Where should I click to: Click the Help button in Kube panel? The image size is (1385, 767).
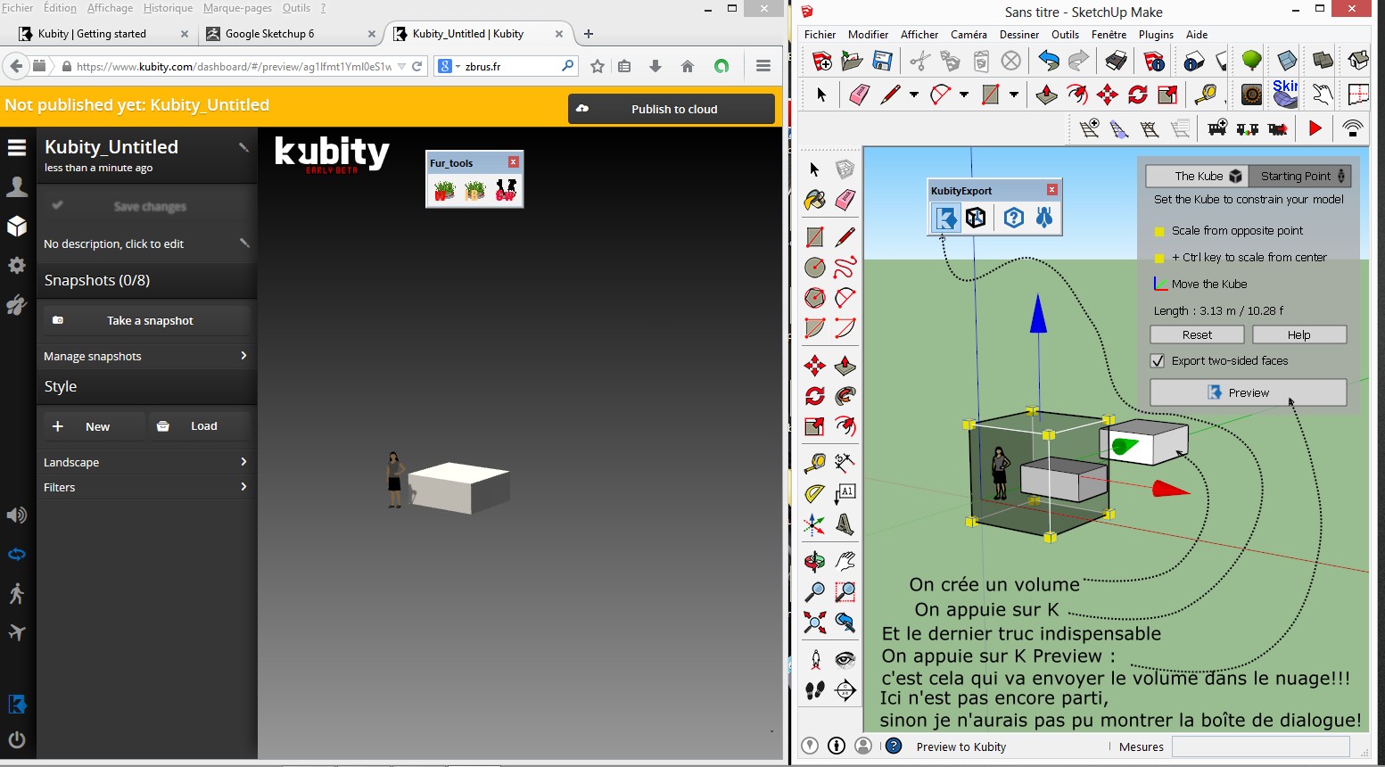1299,334
